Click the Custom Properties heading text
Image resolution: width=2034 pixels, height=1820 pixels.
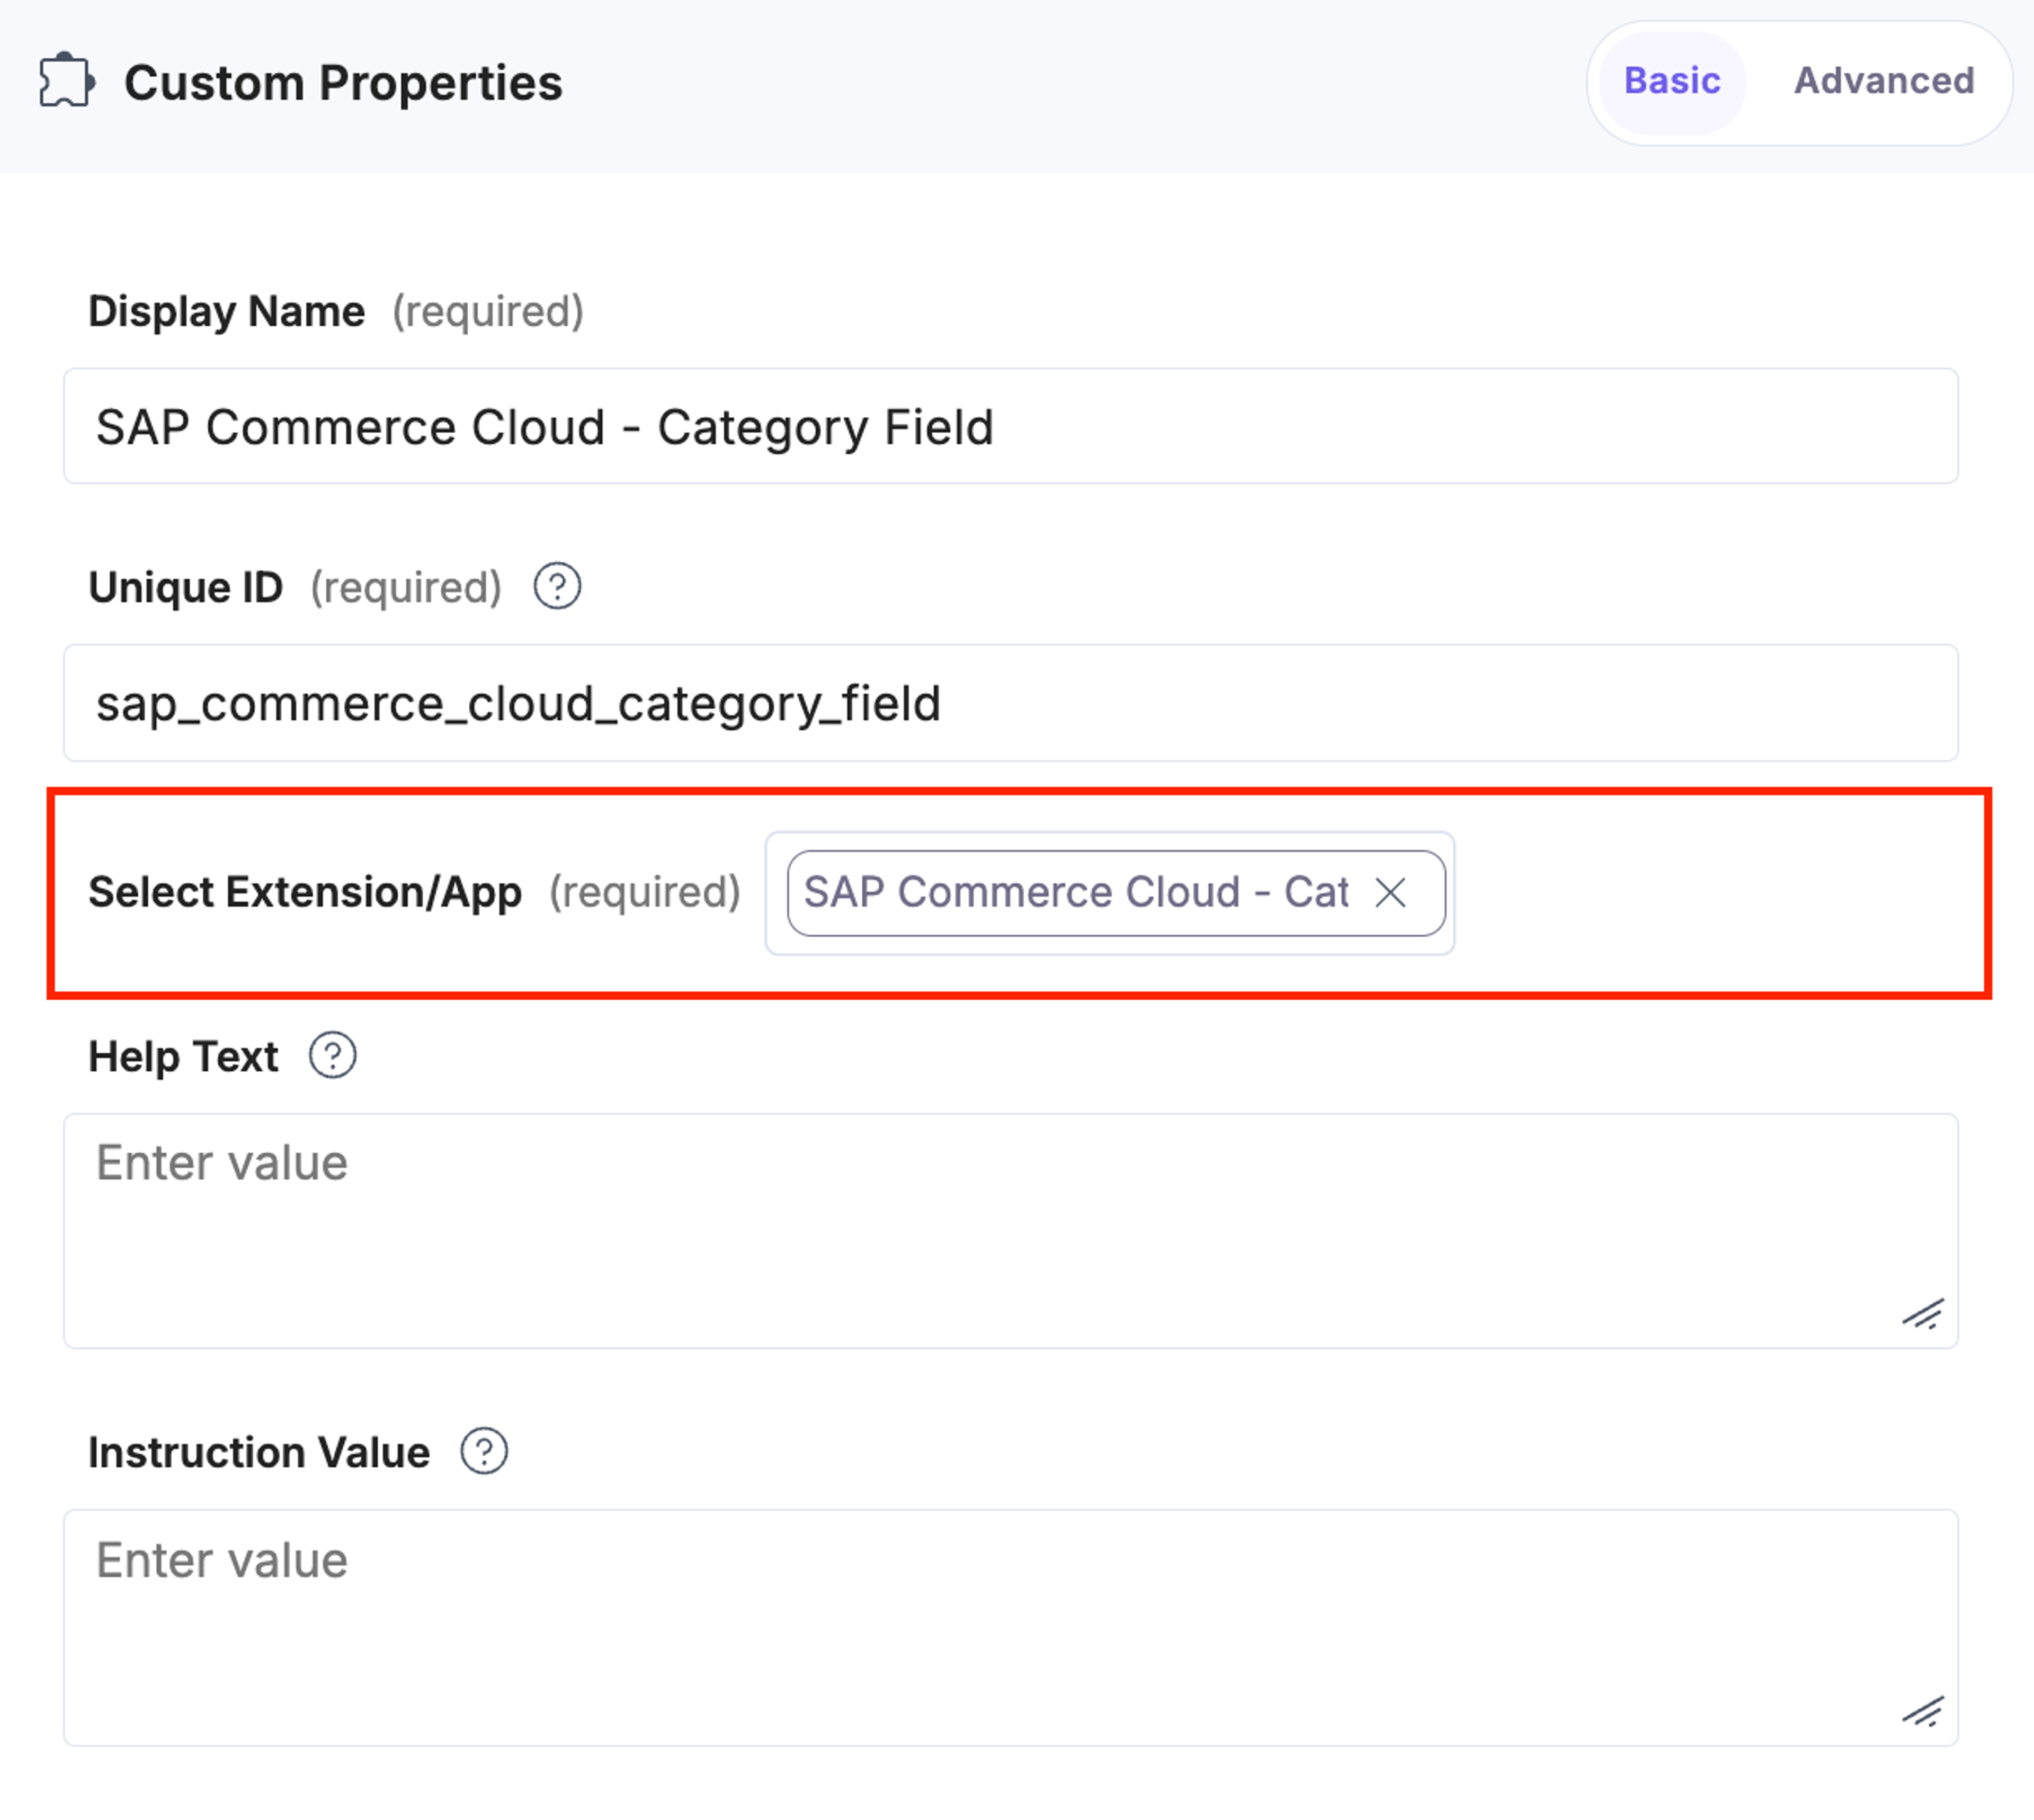[343, 83]
